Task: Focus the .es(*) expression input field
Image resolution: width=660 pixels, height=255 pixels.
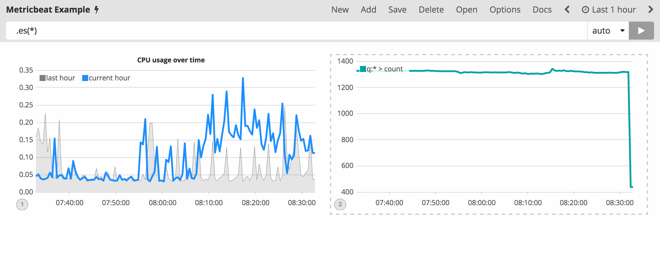Action: pyautogui.click(x=294, y=31)
